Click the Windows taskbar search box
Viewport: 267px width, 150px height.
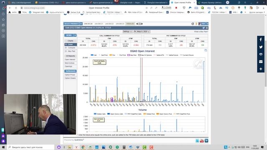click(30, 147)
